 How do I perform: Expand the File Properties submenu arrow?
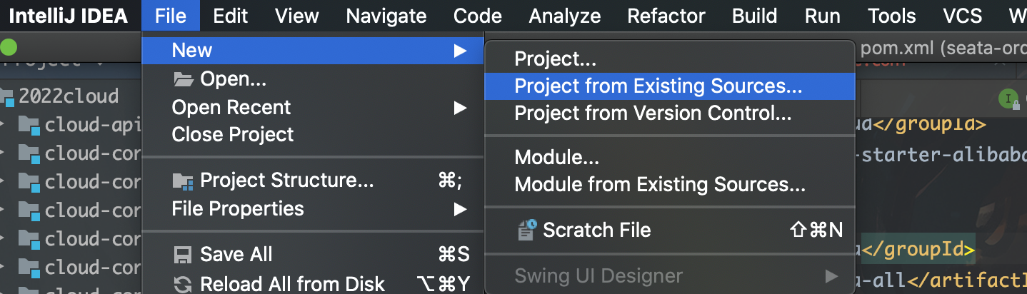460,209
